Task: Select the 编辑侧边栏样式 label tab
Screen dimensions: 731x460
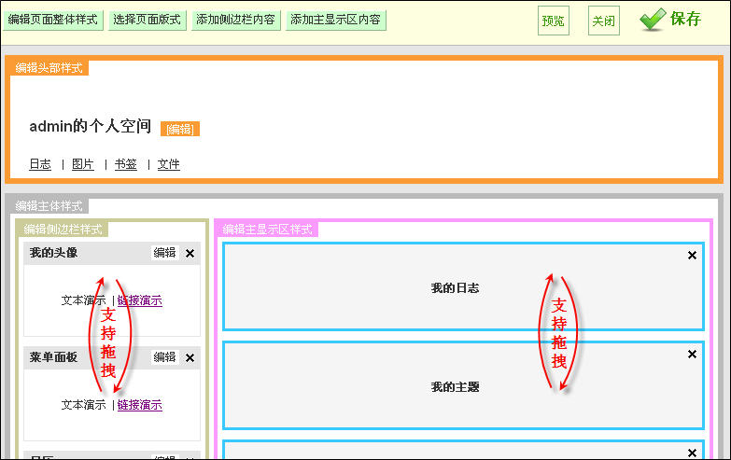Action: pos(63,230)
